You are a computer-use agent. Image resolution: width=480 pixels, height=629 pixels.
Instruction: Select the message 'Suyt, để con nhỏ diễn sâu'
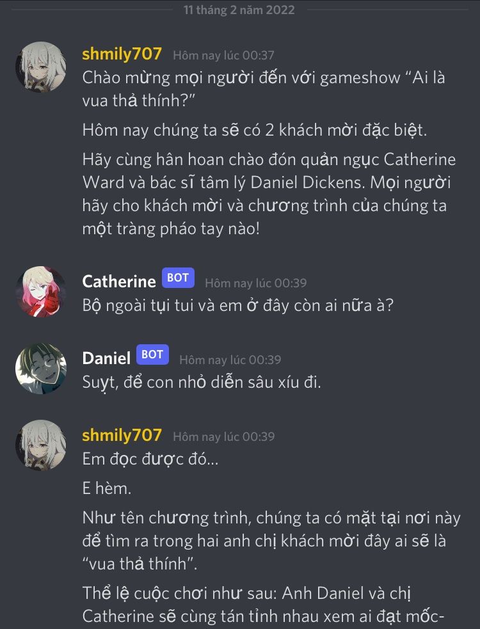tap(202, 382)
